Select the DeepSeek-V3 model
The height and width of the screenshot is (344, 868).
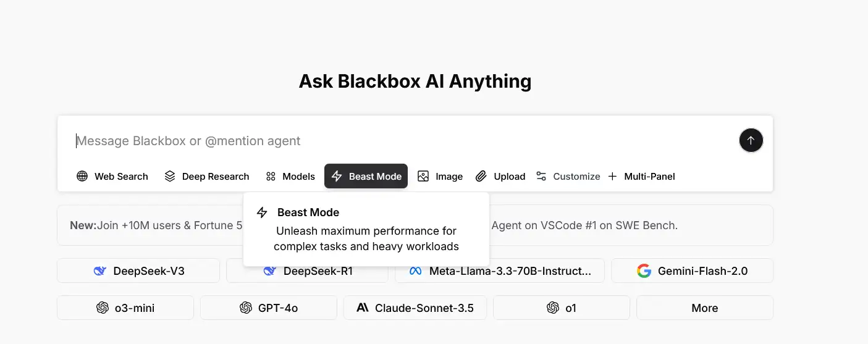pyautogui.click(x=138, y=271)
